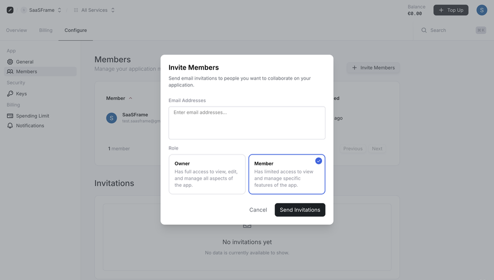The width and height of the screenshot is (494, 280).
Task: Open Keys in the sidebar
Action: pyautogui.click(x=40, y=94)
